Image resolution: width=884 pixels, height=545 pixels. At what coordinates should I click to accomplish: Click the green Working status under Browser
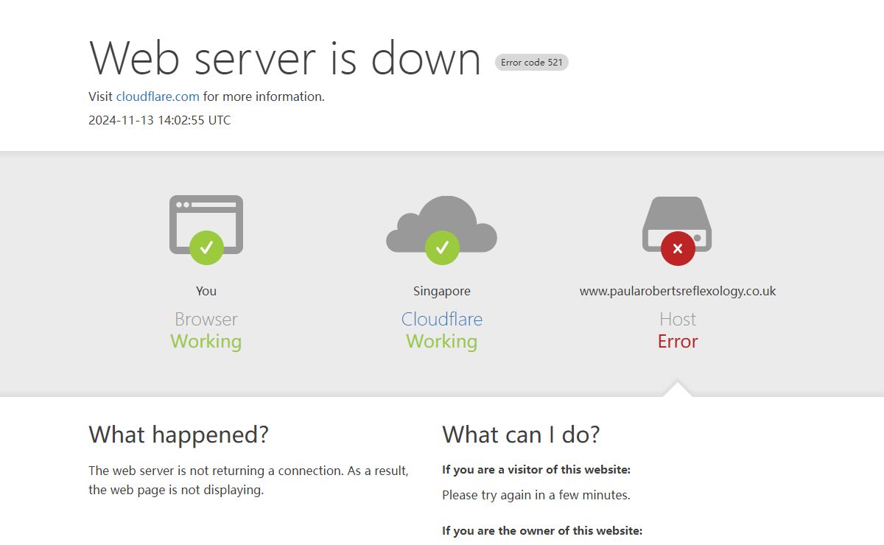pyautogui.click(x=206, y=341)
